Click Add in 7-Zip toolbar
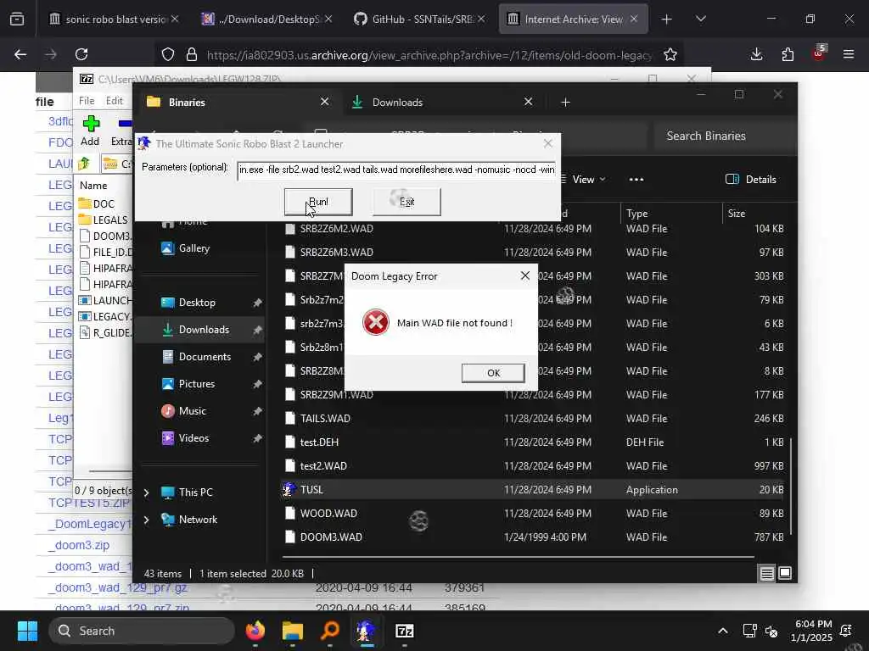The image size is (869, 651). tap(90, 131)
